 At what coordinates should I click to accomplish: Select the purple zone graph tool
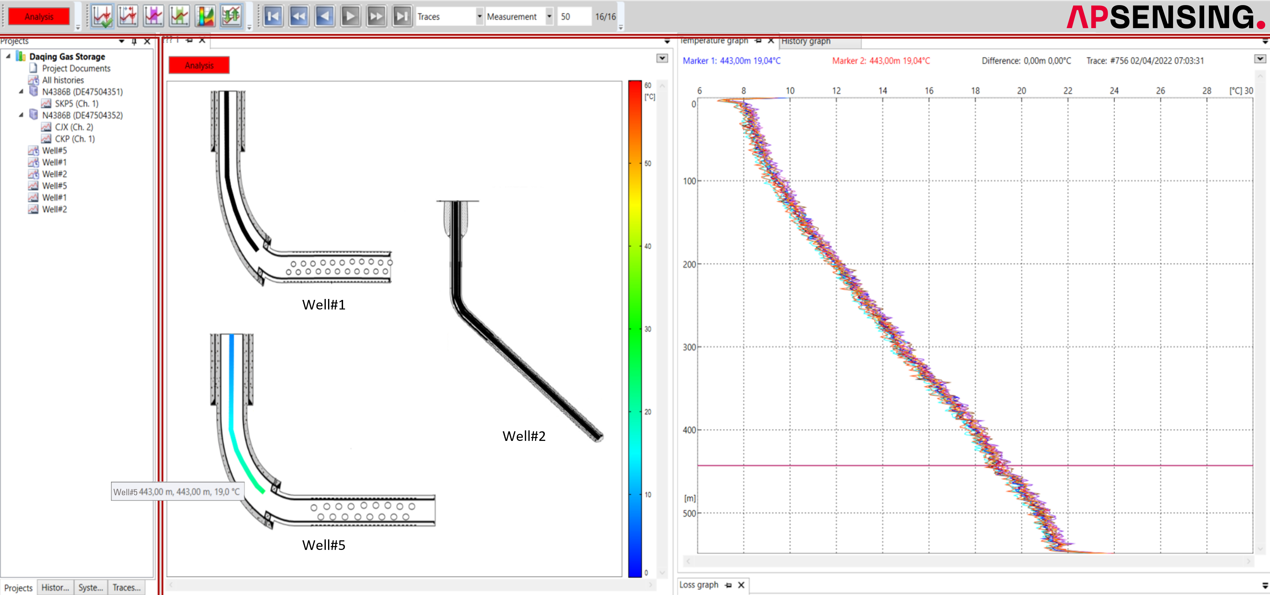[153, 16]
